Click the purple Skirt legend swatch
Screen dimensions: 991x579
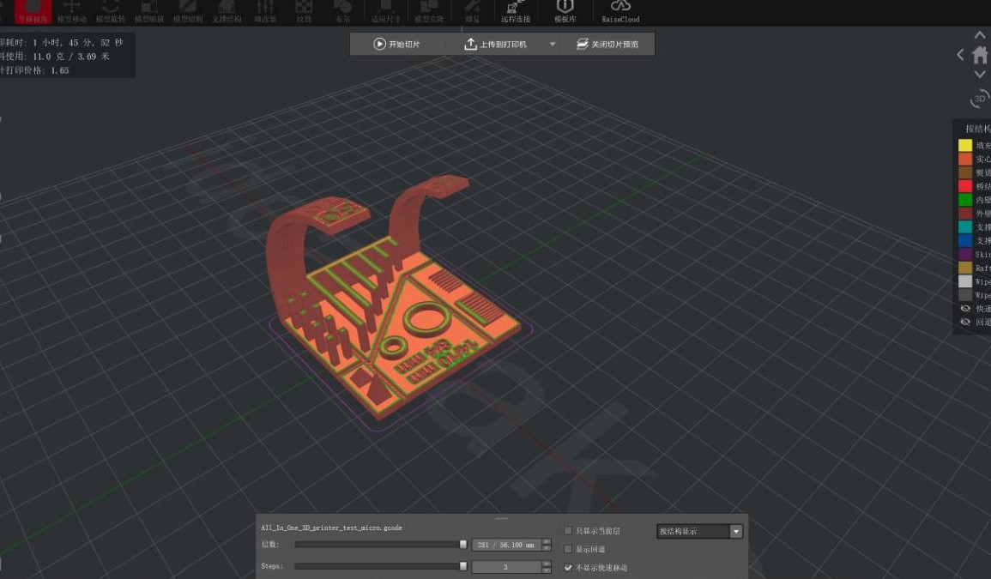tap(965, 254)
